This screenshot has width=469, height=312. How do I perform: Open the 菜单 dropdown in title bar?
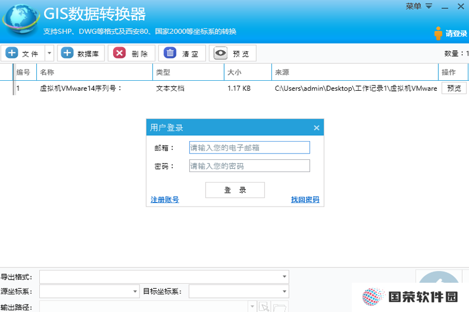click(419, 6)
